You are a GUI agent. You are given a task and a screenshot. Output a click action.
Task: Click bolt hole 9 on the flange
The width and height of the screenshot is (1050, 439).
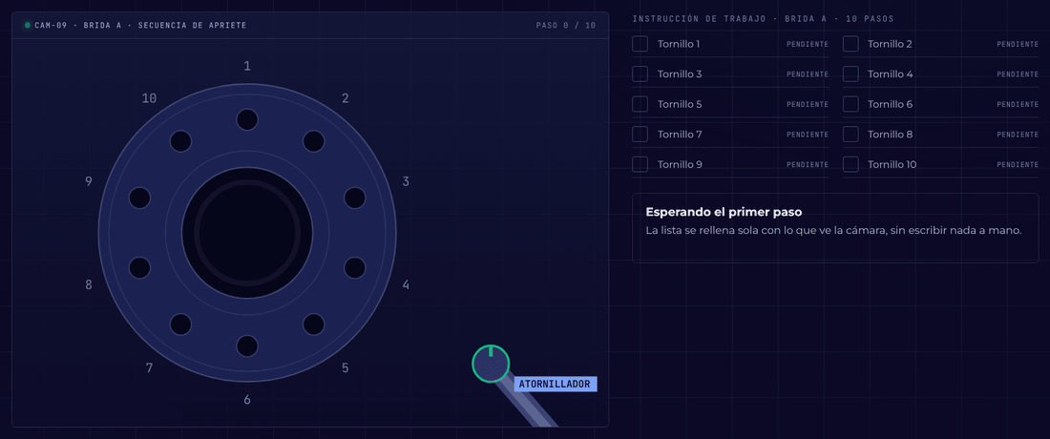(x=139, y=199)
